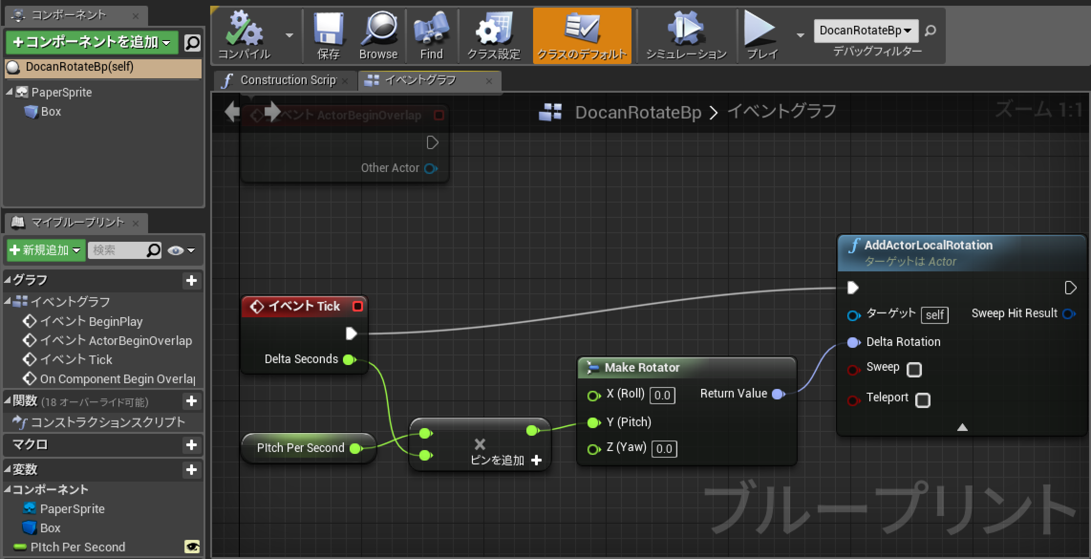1091x559 pixels.
Task: Open the Compile options dropdown arrow
Action: (289, 35)
